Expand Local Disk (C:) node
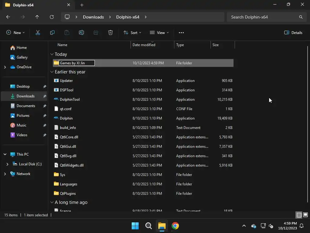Screen dimensions: 310x233 (x=7, y=164)
